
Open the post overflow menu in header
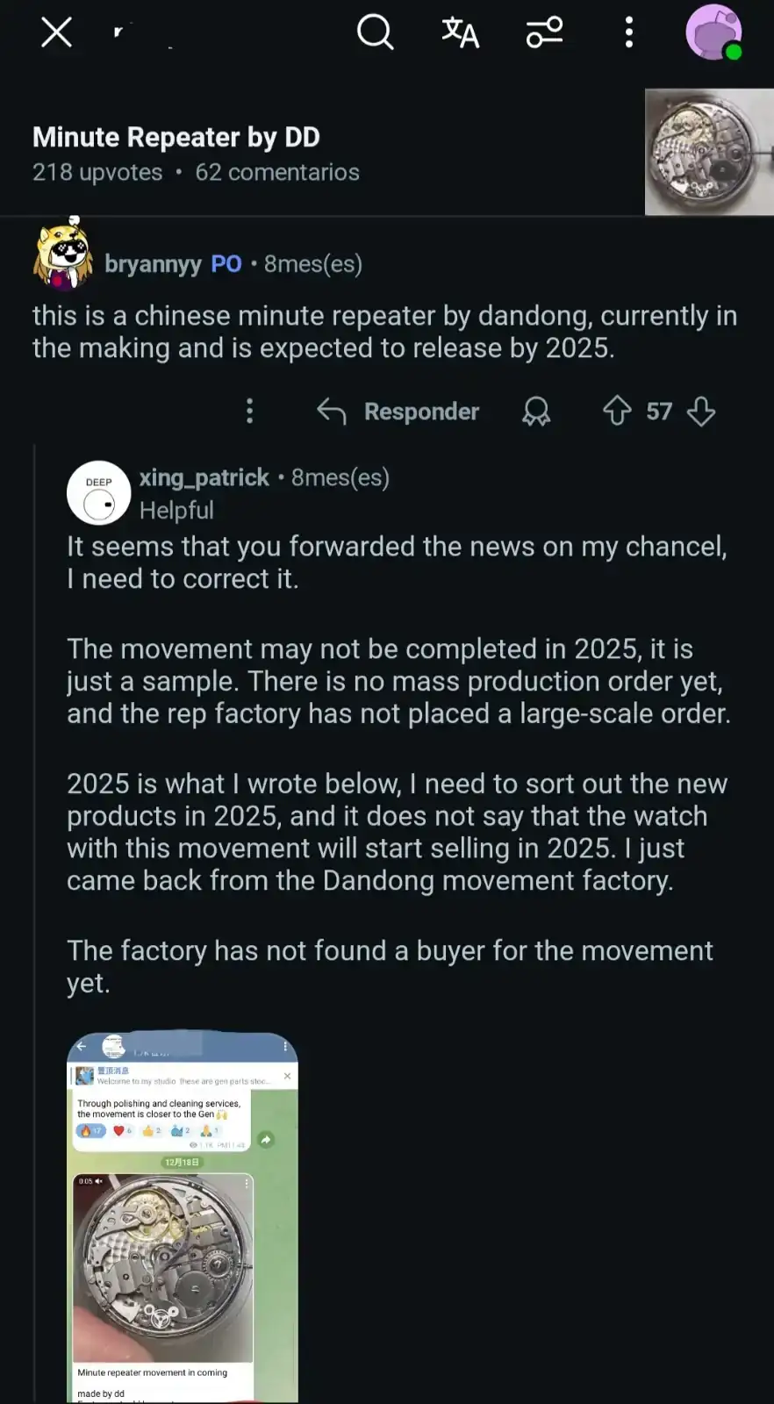628,33
